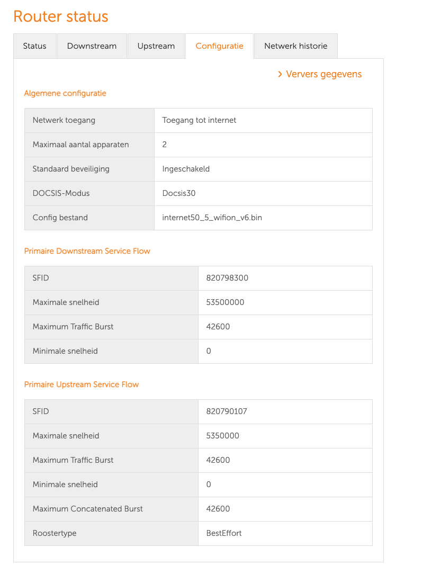Select the Configuratie tab
Viewport: 432px width, 583px height.
[219, 46]
